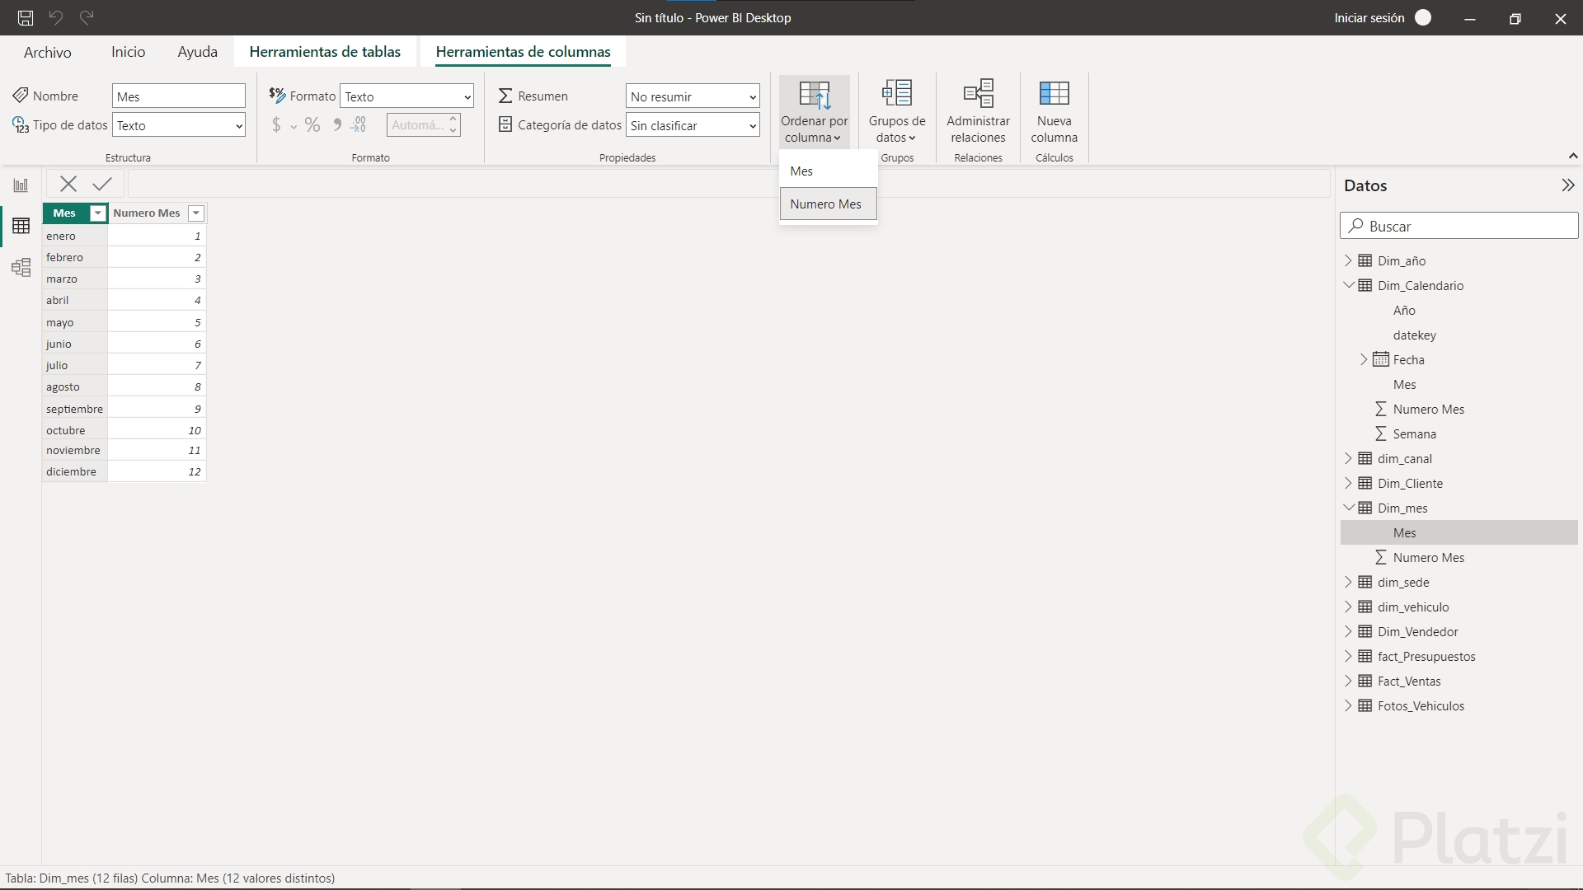Click the Save icon in title bar
This screenshot has height=890, width=1583.
click(26, 17)
